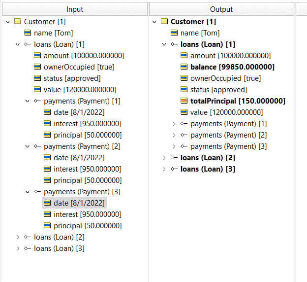Image resolution: width=307 pixels, height=282 pixels.
Task: Click the balance attribute icon in Output
Action: click(184, 67)
